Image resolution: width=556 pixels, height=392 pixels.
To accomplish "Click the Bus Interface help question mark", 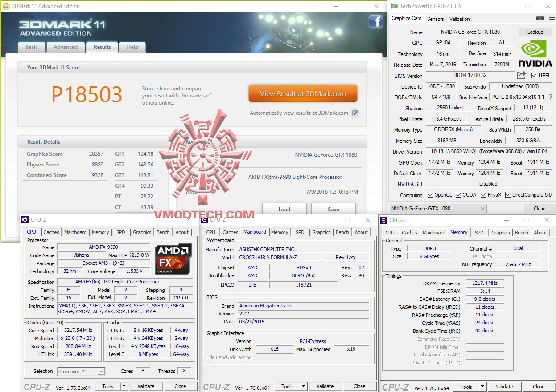I will pos(551,97).
